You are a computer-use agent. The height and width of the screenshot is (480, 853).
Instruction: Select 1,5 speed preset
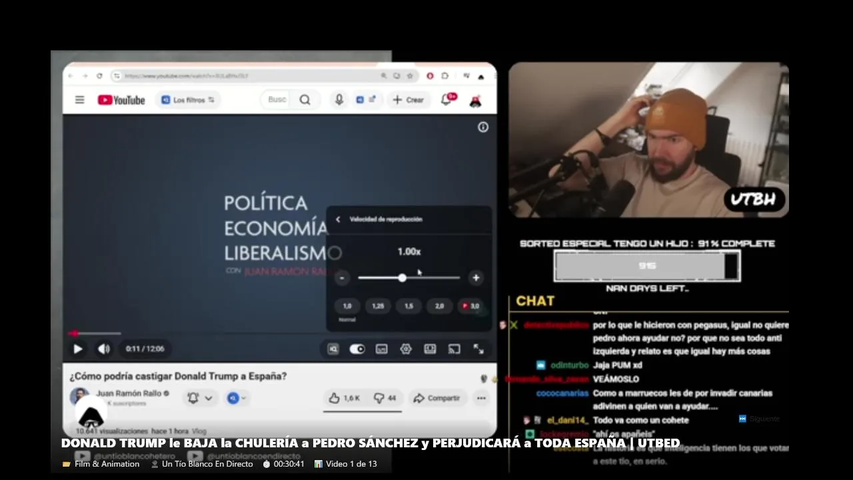pyautogui.click(x=409, y=306)
